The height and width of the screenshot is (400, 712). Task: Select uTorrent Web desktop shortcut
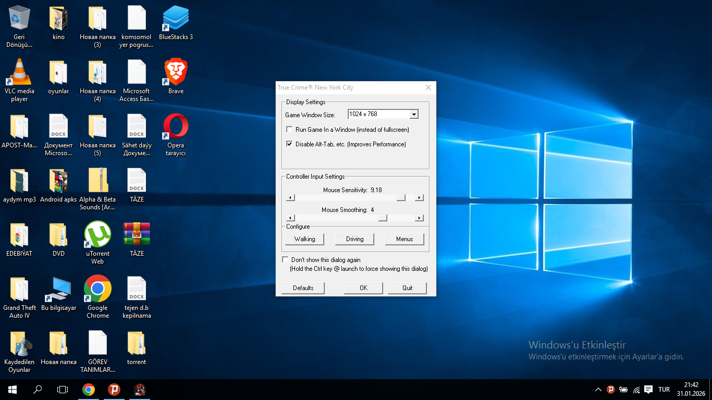[x=97, y=244]
